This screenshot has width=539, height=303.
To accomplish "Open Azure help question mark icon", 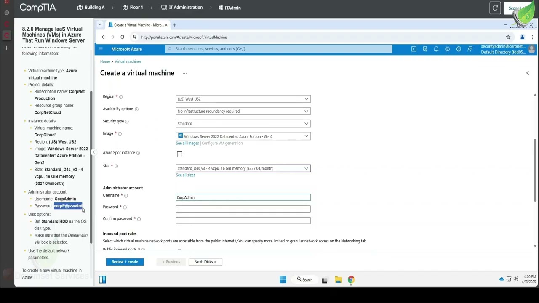I will coord(459,49).
